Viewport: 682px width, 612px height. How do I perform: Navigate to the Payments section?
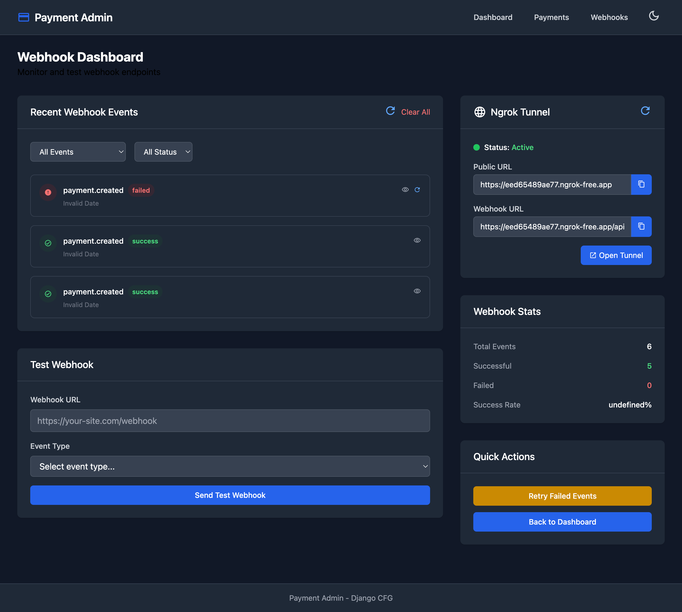pyautogui.click(x=551, y=17)
